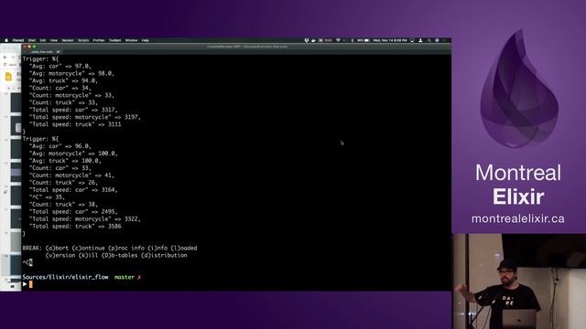Click the line "Count: truck" => 33
The image size is (586, 329).
point(63,102)
